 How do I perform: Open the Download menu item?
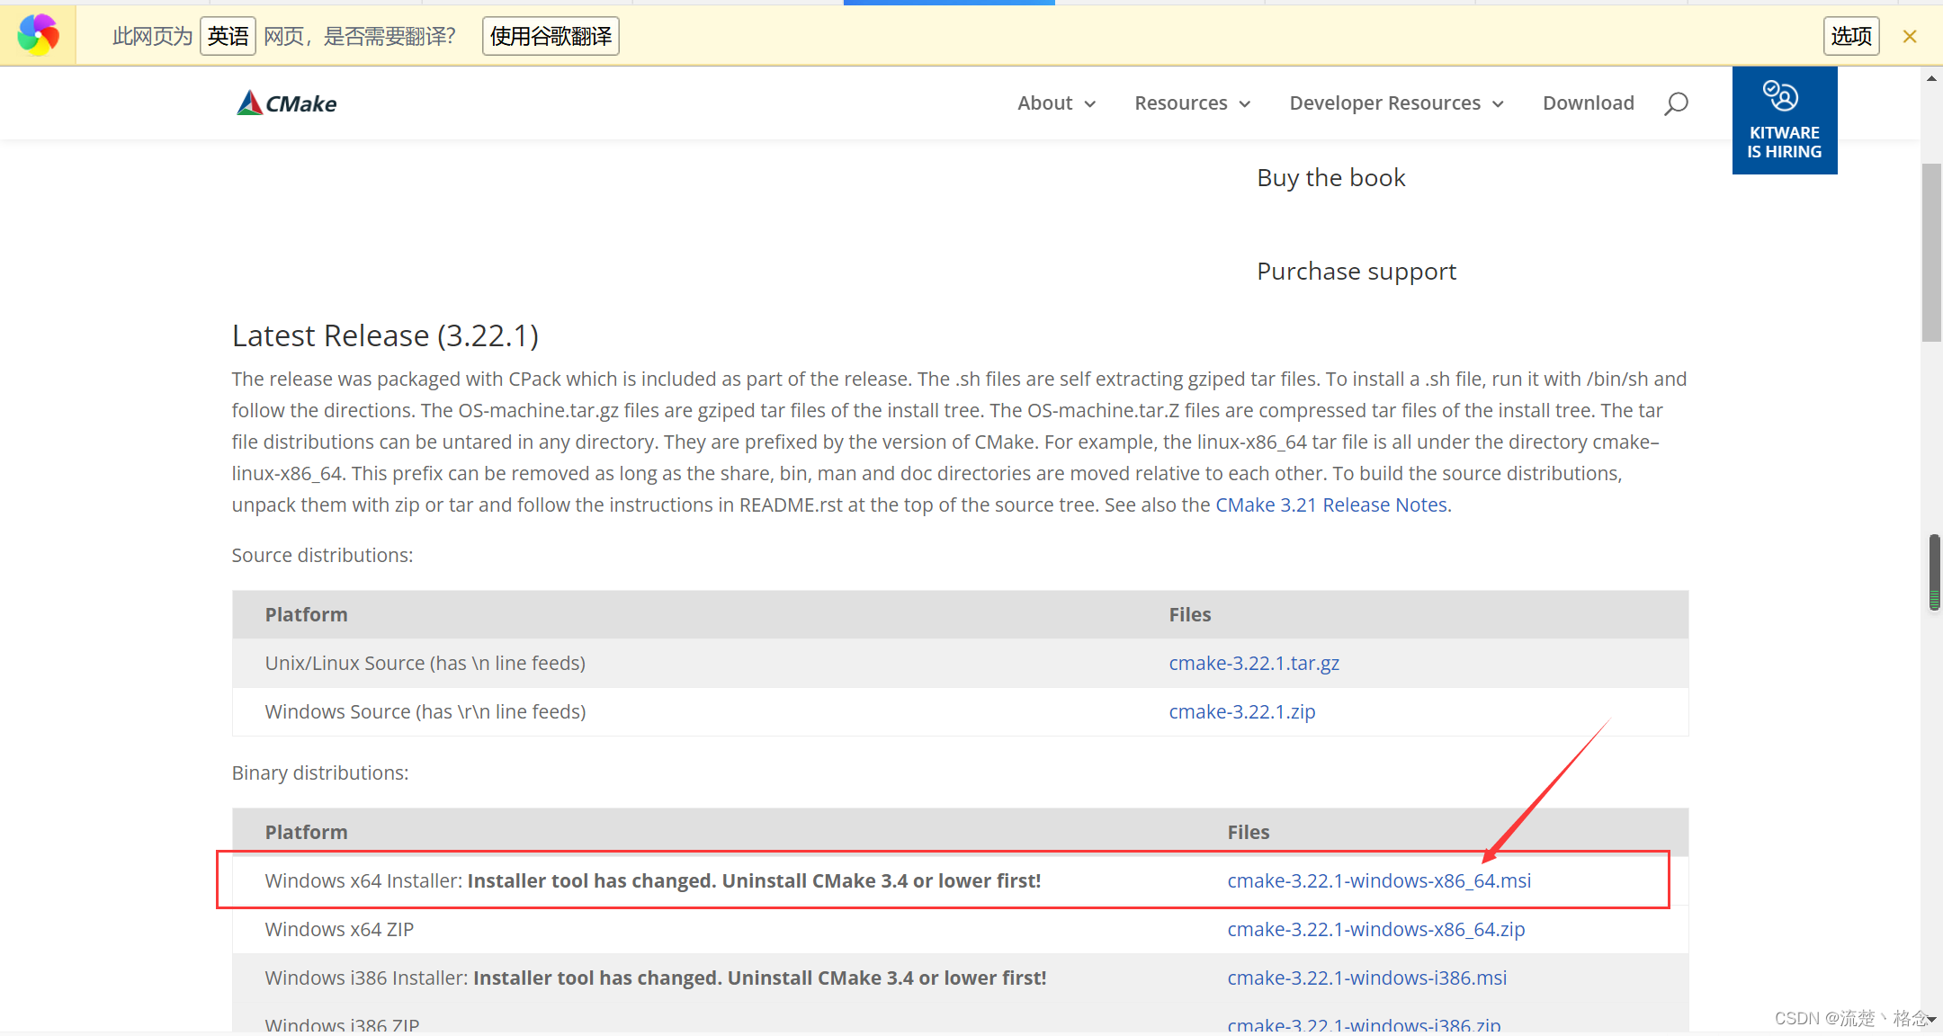pyautogui.click(x=1588, y=103)
